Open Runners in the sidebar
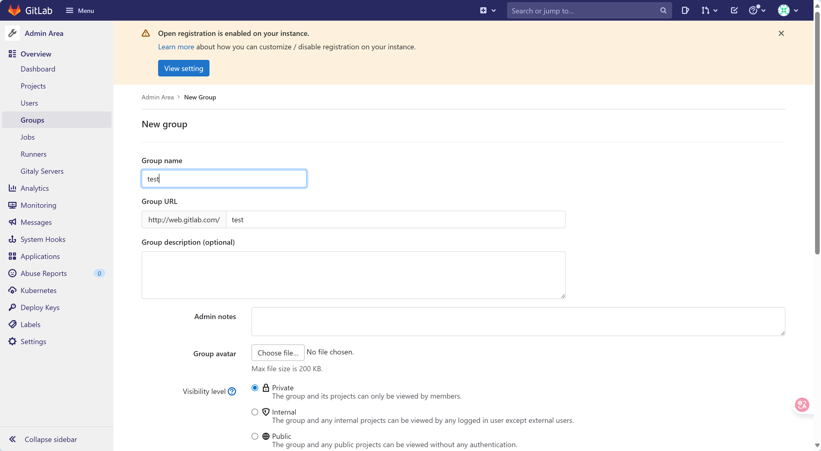The image size is (821, 451). 34,154
